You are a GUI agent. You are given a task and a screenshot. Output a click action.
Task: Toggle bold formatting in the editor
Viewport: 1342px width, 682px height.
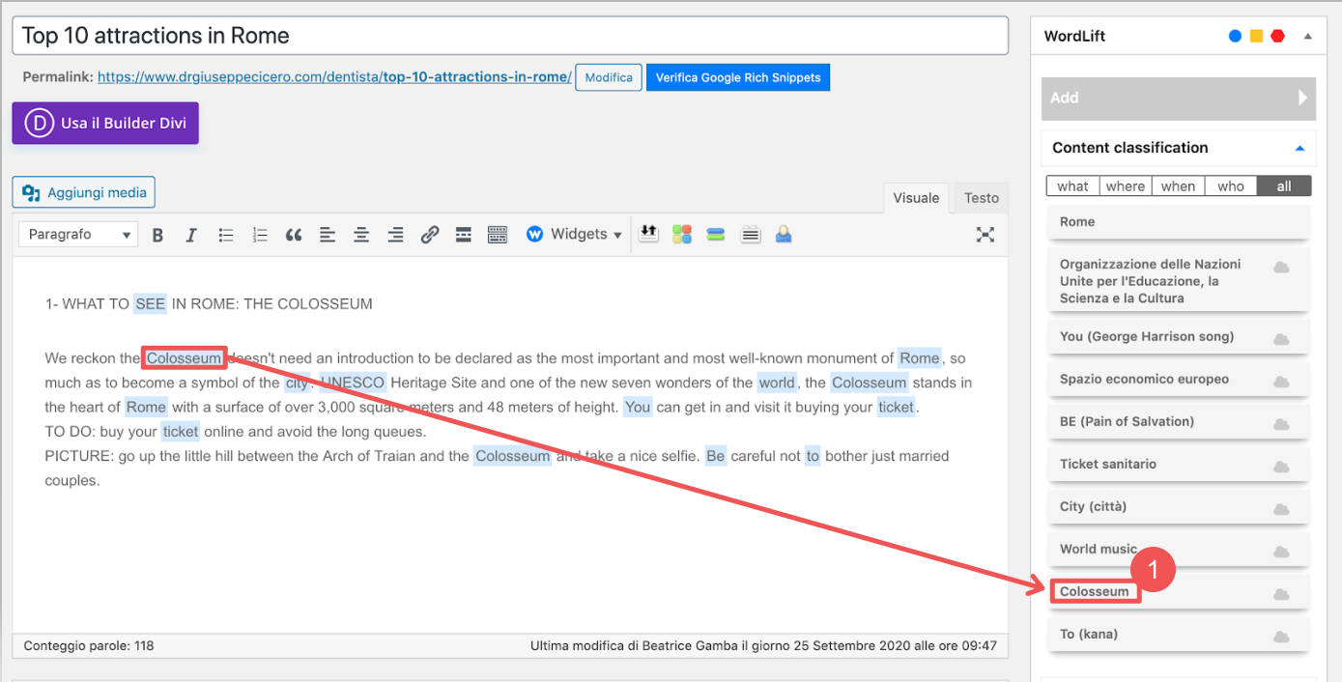click(157, 234)
